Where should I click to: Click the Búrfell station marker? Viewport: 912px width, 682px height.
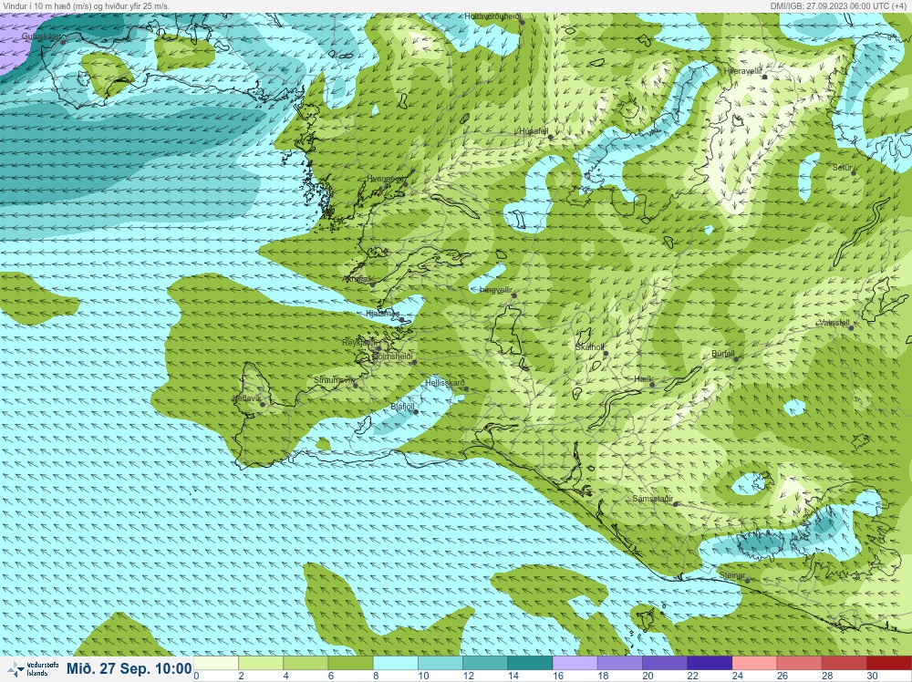[736, 359]
